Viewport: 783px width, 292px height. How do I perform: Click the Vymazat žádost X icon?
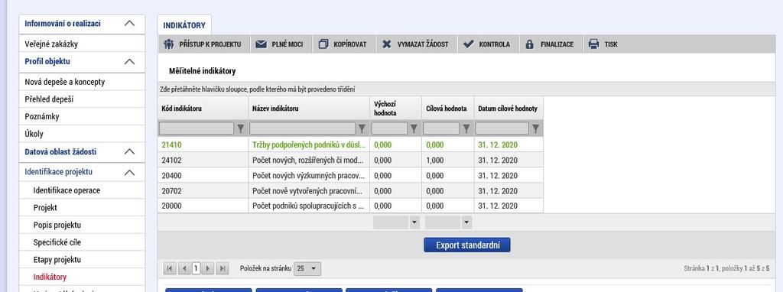[386, 44]
